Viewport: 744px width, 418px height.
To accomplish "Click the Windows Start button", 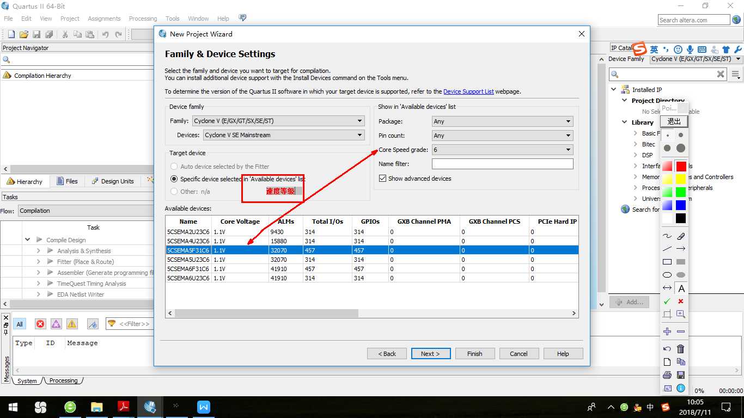I will click(x=13, y=407).
